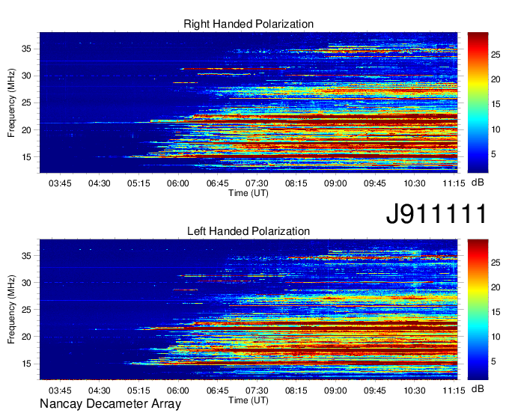509x413 pixels.
Task: Click 25 MHz tick on Right Handed plot
Action: click(x=26, y=103)
